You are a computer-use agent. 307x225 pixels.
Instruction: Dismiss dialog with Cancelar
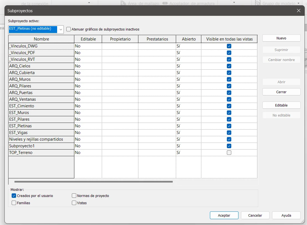coord(255,215)
